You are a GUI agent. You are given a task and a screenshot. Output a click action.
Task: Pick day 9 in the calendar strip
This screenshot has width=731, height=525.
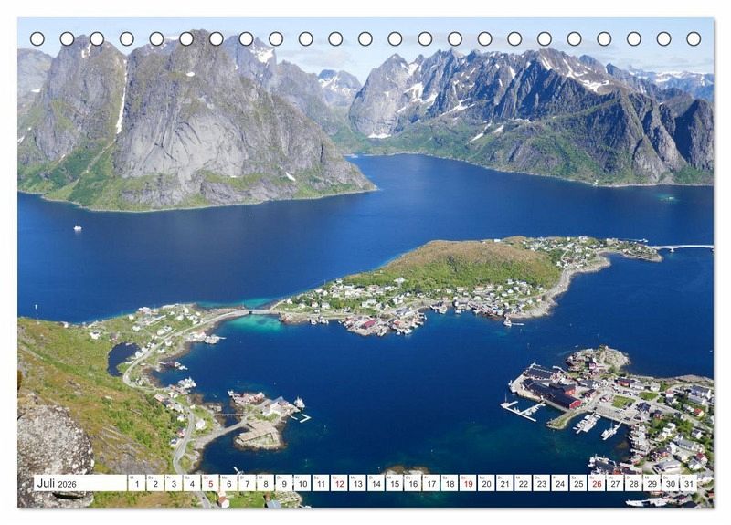[x=284, y=483]
